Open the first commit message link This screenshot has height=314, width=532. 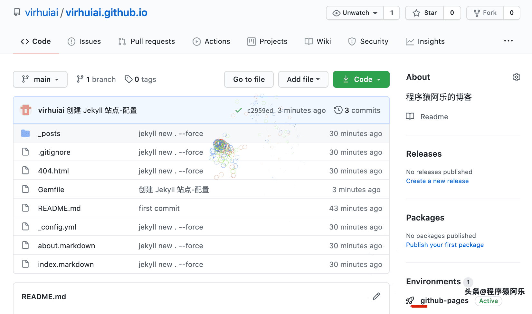coord(159,208)
